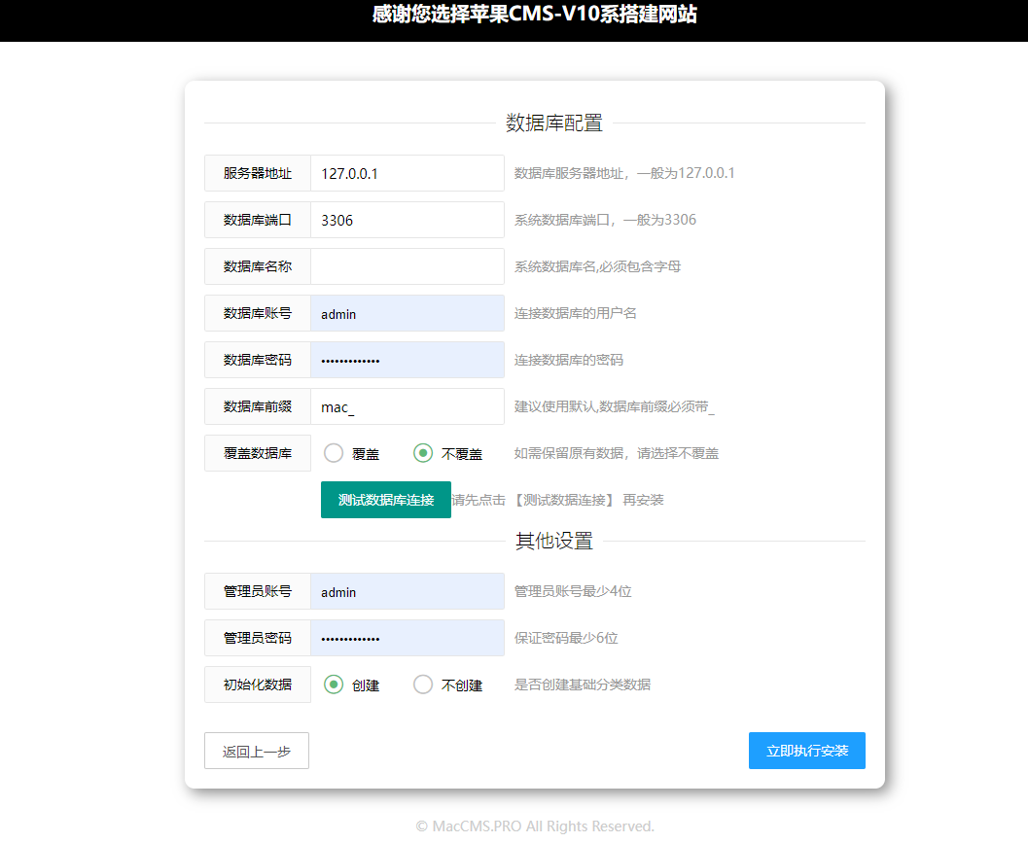Click the 数据库配置 section heading

pyautogui.click(x=554, y=123)
